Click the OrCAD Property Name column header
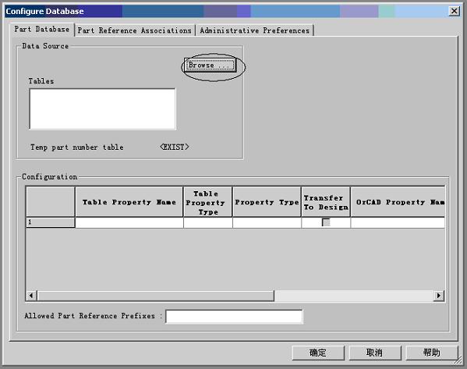The width and height of the screenshot is (467, 369). coord(398,202)
